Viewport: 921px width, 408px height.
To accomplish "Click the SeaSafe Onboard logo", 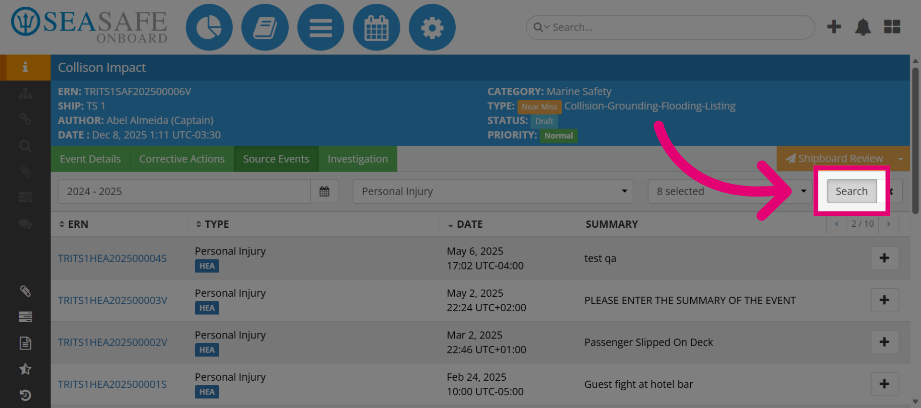I will pos(89,25).
